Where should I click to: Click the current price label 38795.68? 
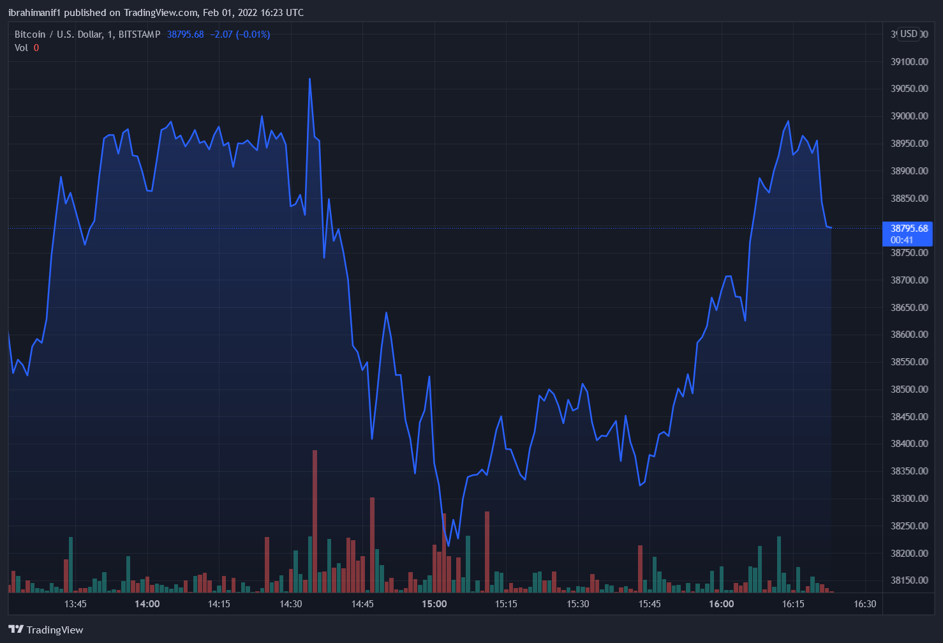(x=909, y=229)
